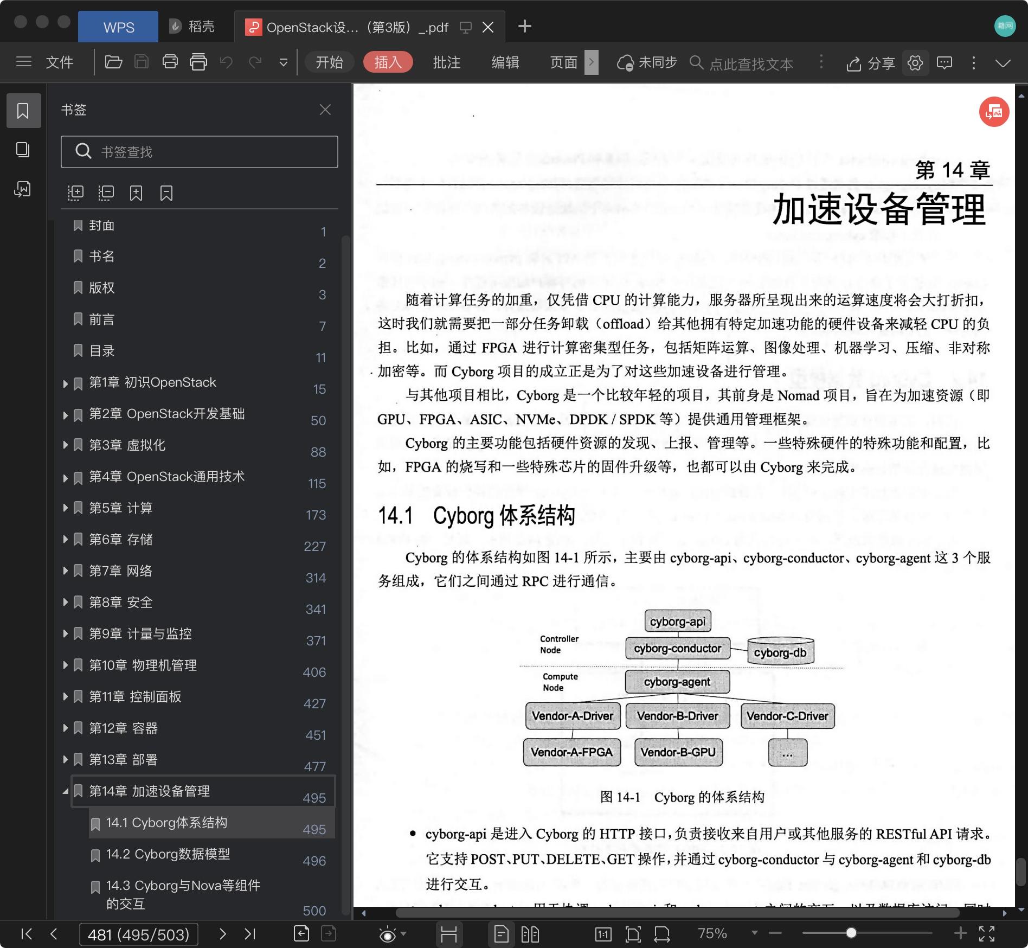Open the 文件 menu

[x=60, y=62]
